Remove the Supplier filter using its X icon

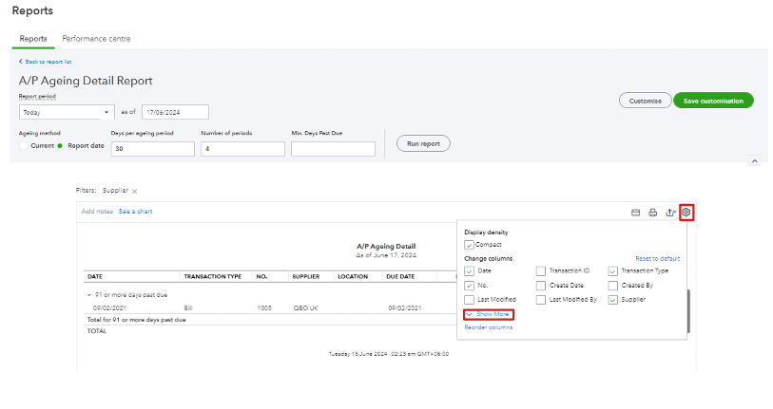point(134,191)
